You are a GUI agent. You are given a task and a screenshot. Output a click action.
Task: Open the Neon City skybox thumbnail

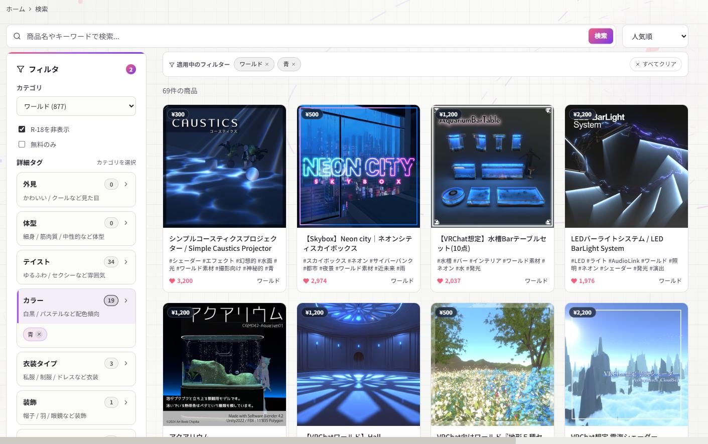coord(358,166)
